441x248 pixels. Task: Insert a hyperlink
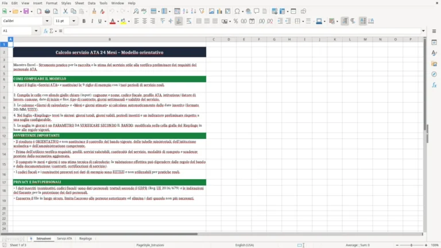[248, 11]
